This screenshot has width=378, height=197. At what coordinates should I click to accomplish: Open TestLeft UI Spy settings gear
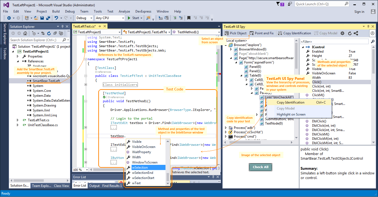[342, 33]
